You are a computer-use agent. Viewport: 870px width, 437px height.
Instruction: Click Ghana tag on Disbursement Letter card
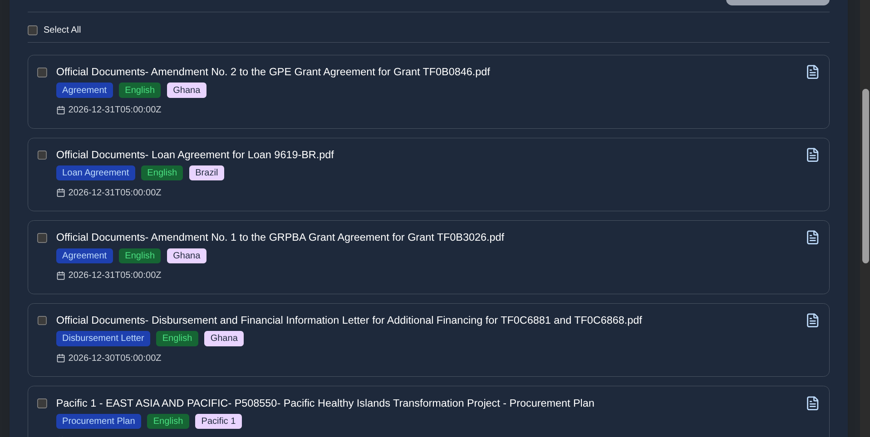[x=224, y=338]
